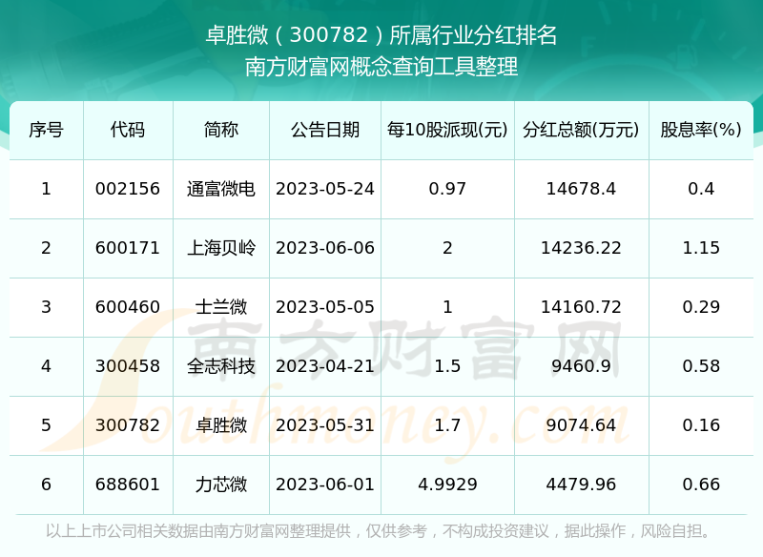Click the 序号 column header
763x557 pixels.
tap(46, 130)
